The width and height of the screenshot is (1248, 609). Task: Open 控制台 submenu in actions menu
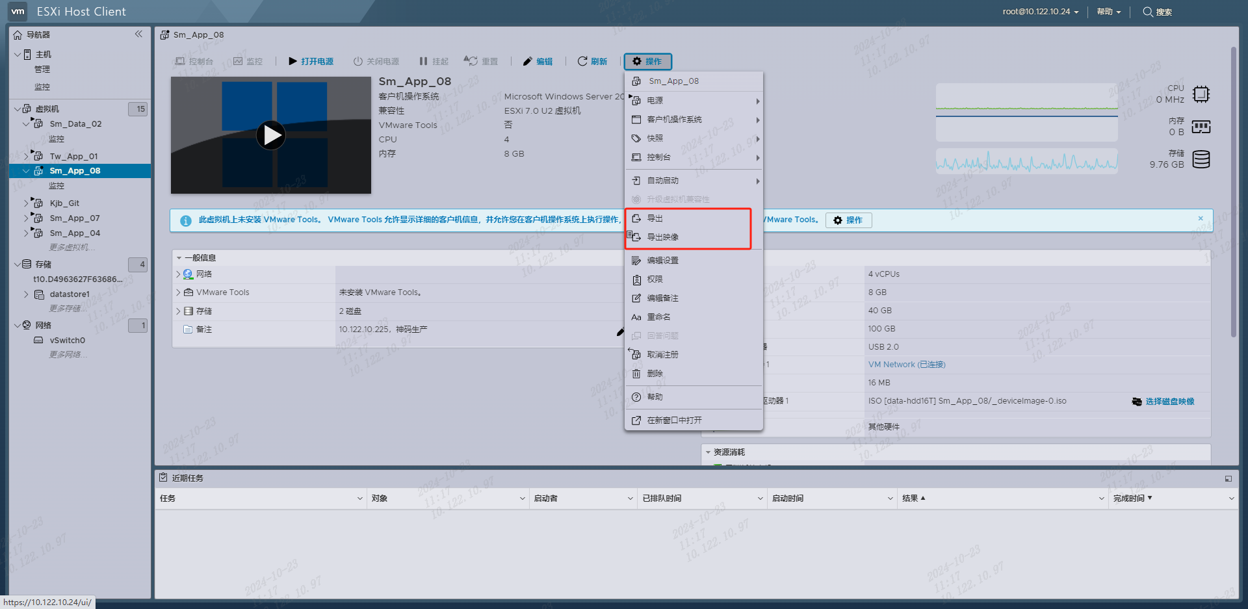coord(694,157)
